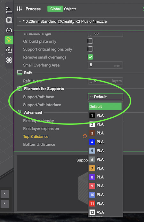Reset Top Z distance with orange arrow

(85, 136)
